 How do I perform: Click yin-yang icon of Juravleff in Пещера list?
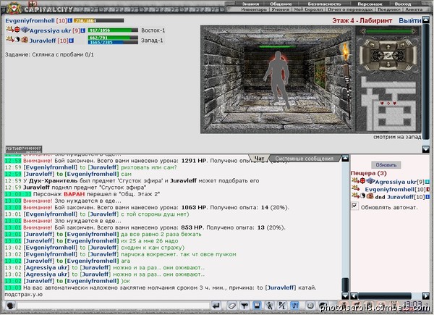pyautogui.click(x=362, y=196)
